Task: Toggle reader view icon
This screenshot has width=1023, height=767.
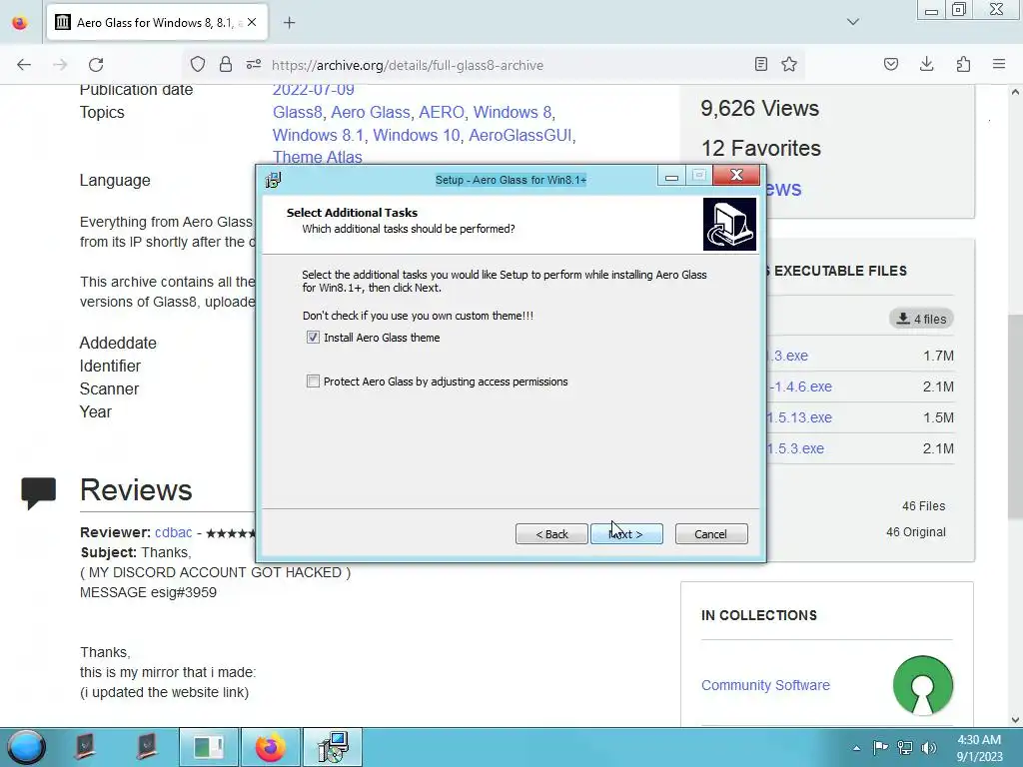Action: tap(760, 64)
